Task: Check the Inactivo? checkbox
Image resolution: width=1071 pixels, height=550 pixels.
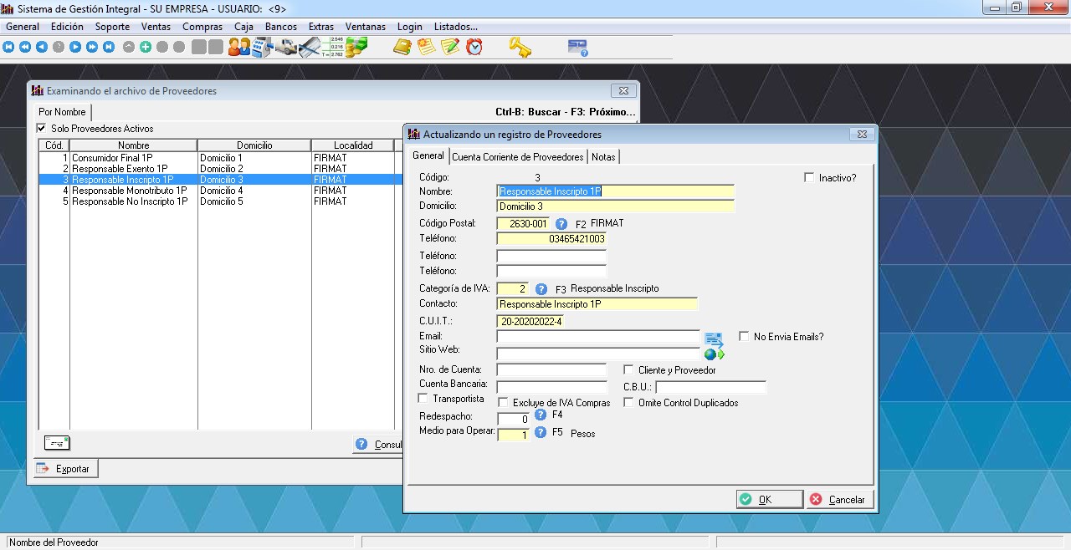Action: pos(809,178)
